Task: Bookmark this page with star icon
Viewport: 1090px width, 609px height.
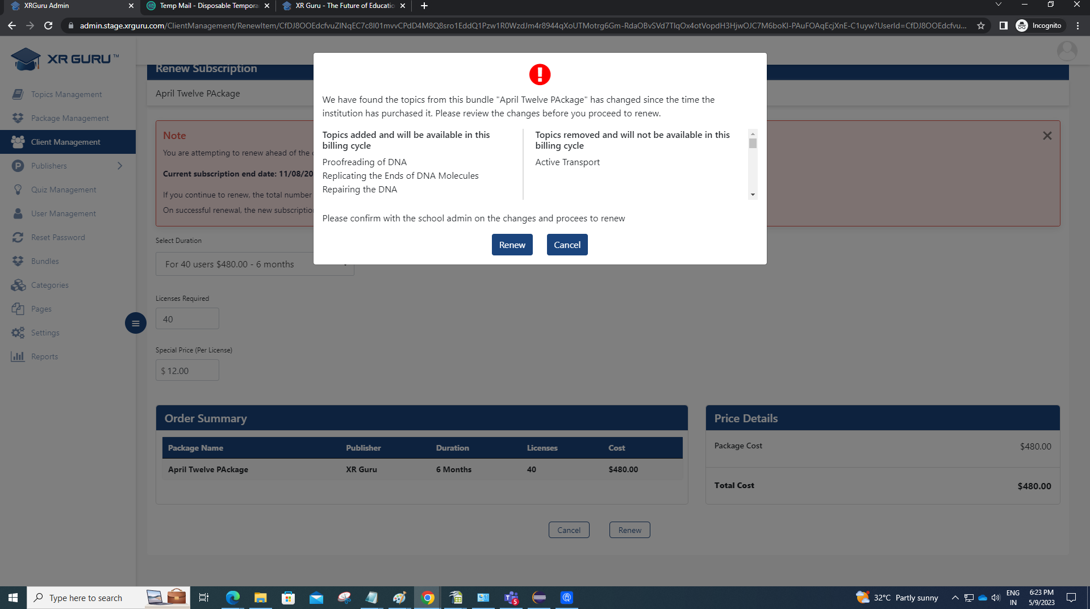Action: point(981,26)
